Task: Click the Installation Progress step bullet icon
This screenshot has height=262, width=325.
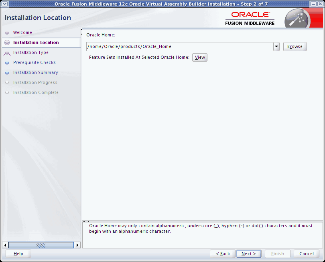Action: coord(7,83)
